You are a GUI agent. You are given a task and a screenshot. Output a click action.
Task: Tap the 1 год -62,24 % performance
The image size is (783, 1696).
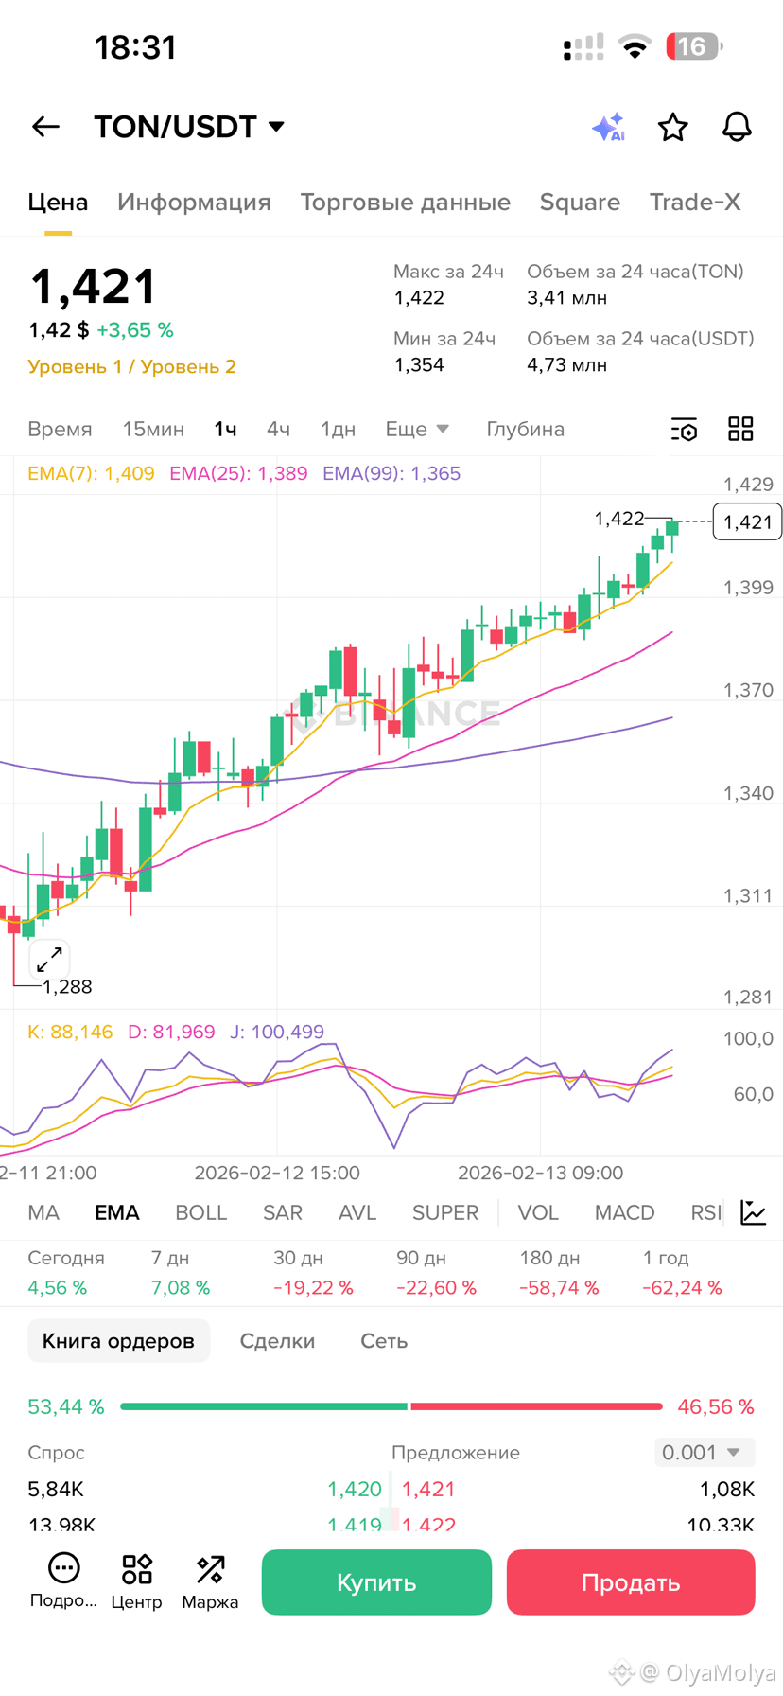pyautogui.click(x=682, y=1273)
